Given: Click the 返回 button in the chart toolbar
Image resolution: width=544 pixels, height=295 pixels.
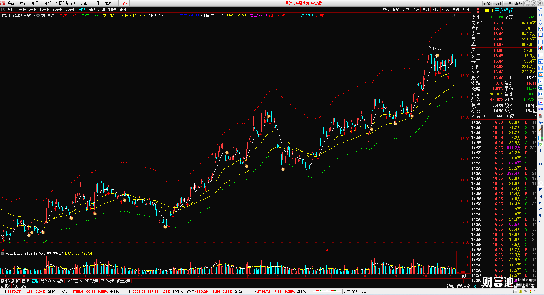Looking at the screenshot, I should coord(466,10).
